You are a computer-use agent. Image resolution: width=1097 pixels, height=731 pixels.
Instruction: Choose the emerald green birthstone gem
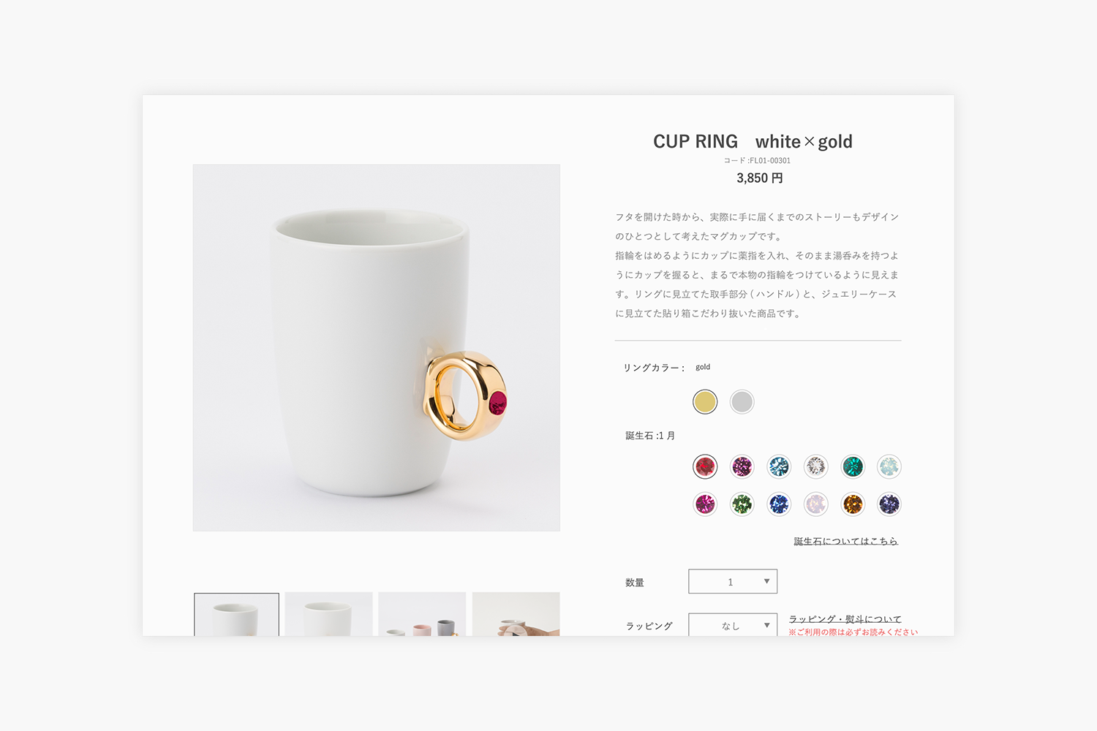[853, 466]
